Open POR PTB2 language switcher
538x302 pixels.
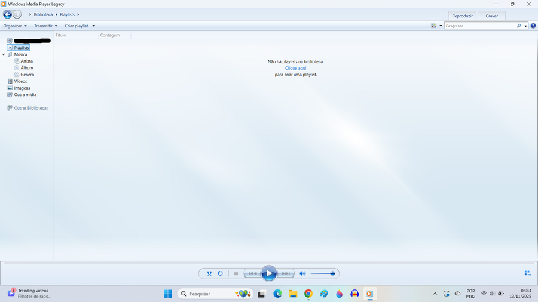[471, 294]
